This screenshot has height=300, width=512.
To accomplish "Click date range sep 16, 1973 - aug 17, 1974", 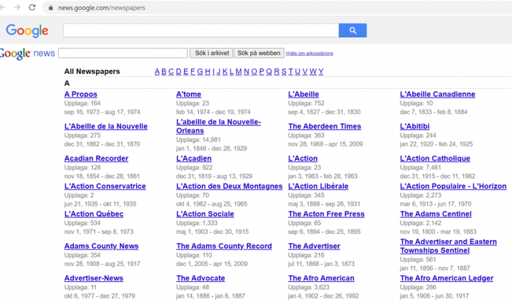I will point(102,112).
